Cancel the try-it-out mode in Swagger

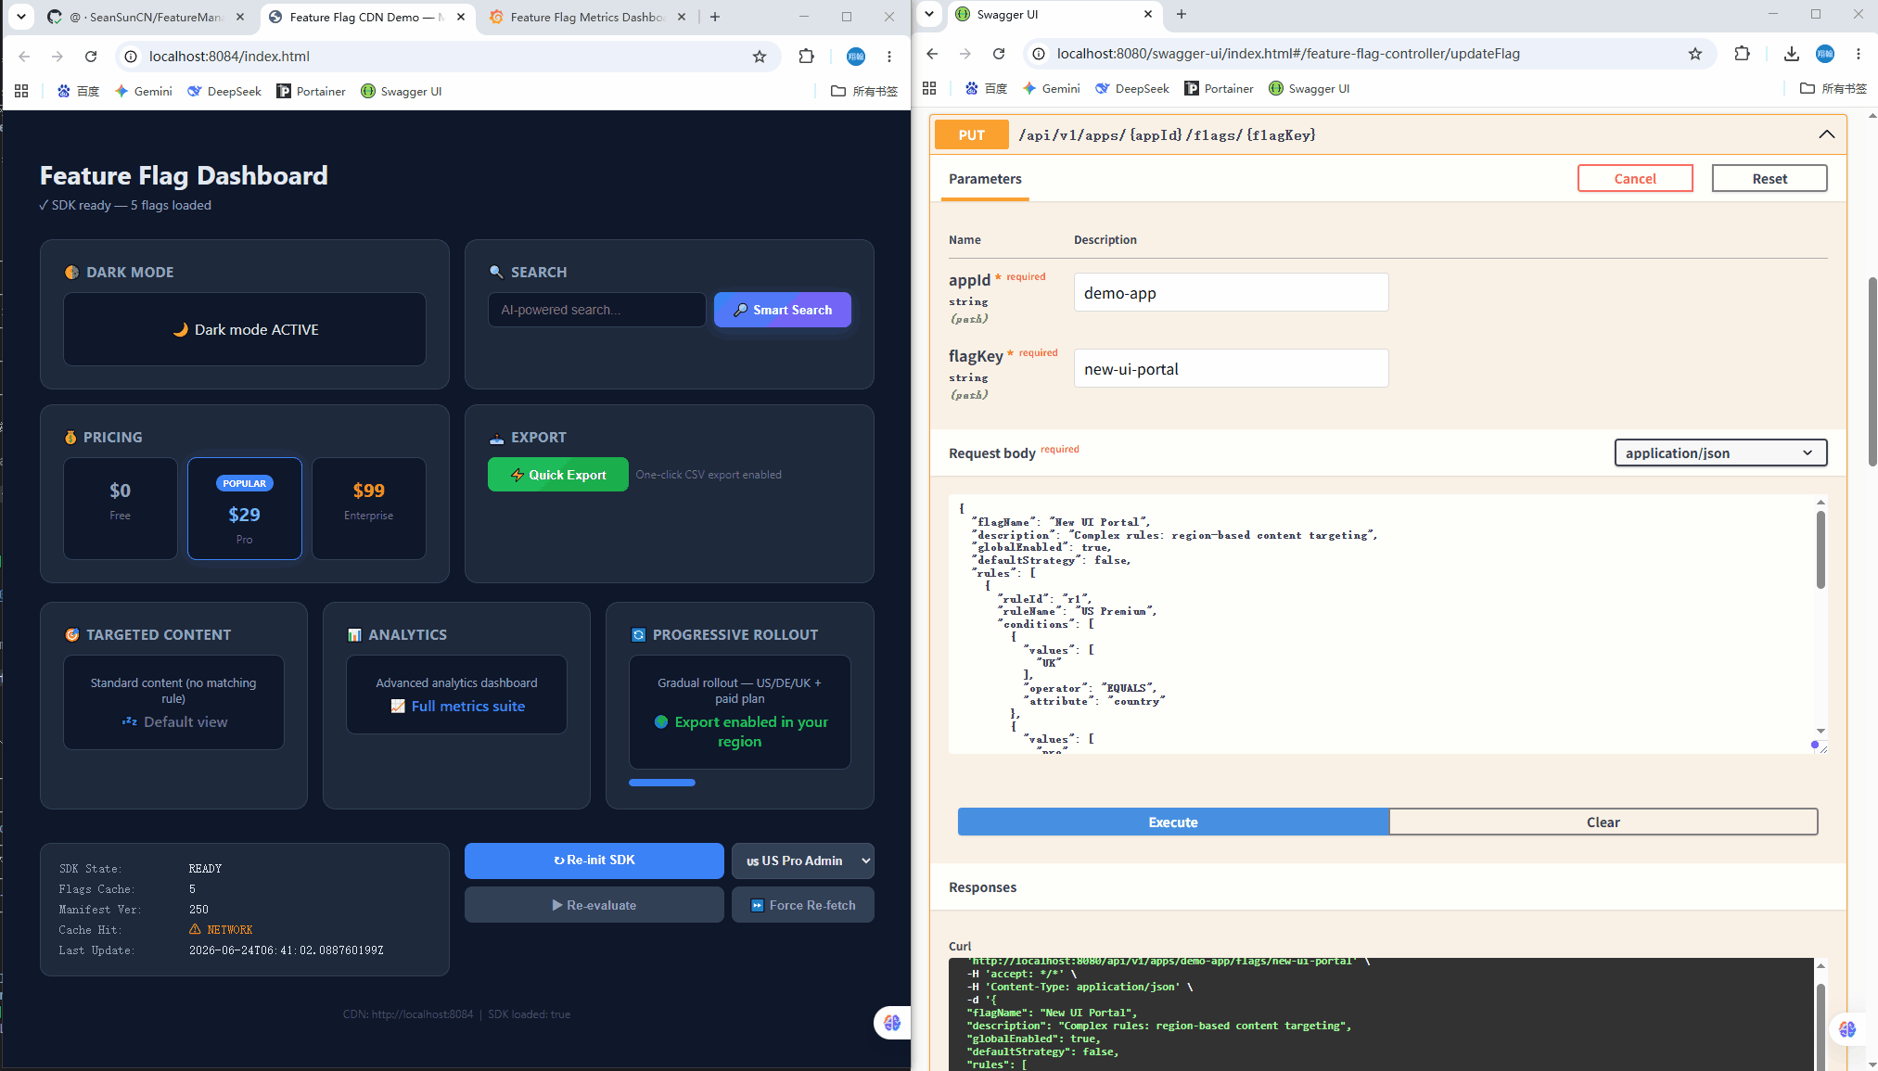(x=1635, y=179)
